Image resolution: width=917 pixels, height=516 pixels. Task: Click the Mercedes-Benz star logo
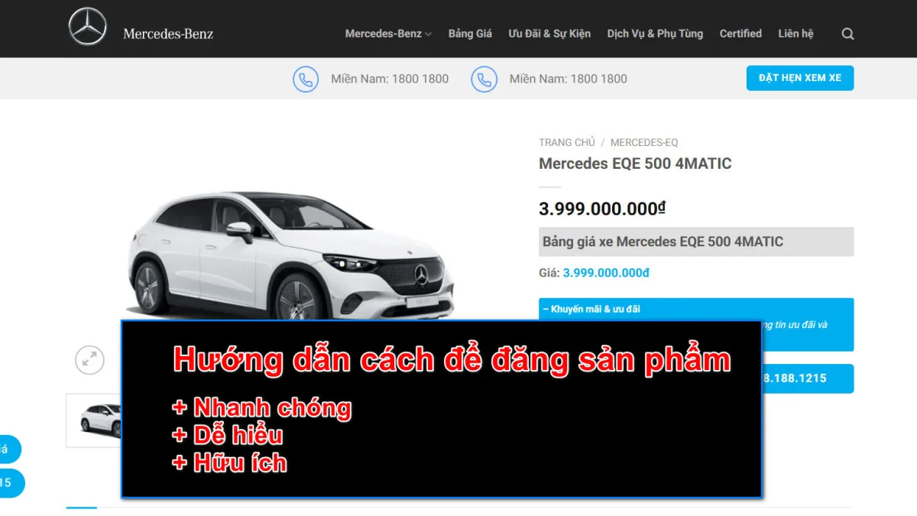(x=88, y=27)
